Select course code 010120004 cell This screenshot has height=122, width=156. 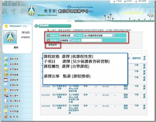(46, 86)
